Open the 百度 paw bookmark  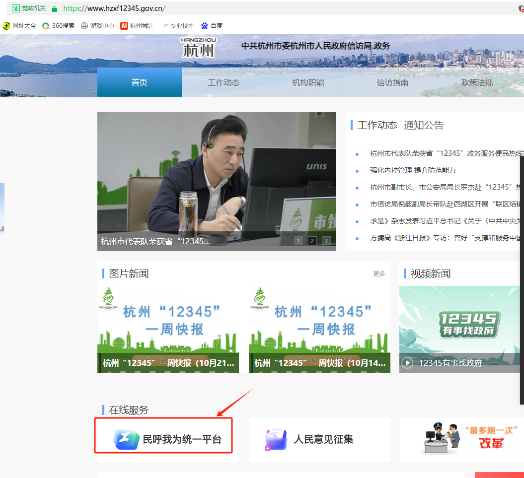coord(212,26)
